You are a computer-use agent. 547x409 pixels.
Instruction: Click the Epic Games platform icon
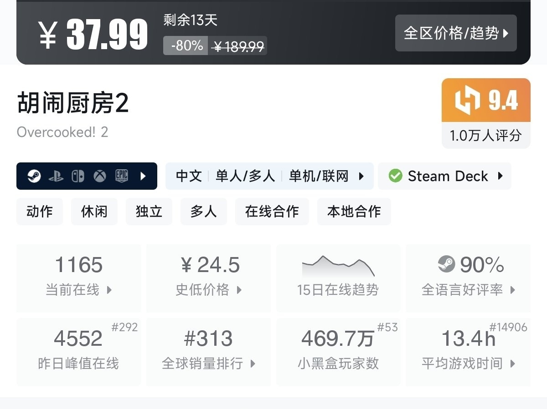pos(121,176)
